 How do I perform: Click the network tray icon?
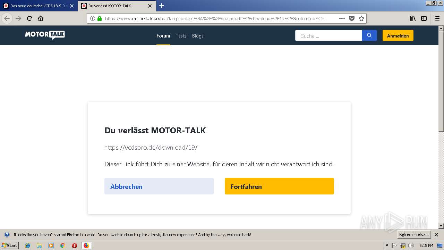coord(403,245)
